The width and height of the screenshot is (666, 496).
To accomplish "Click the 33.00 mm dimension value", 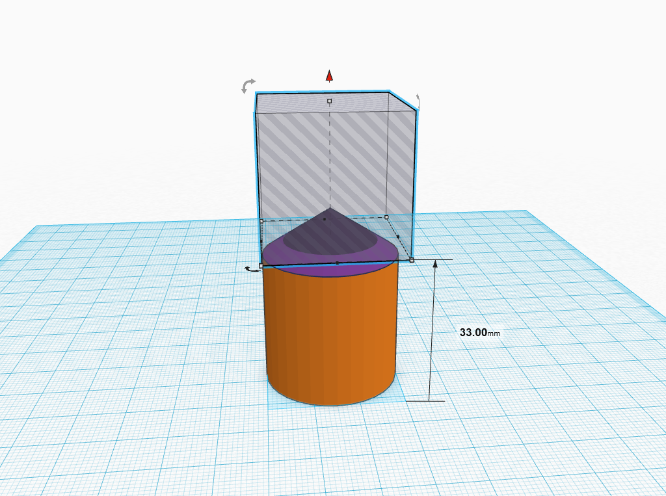I will (x=479, y=332).
